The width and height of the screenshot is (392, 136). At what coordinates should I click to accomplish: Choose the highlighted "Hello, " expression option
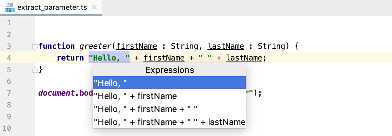coord(169,83)
